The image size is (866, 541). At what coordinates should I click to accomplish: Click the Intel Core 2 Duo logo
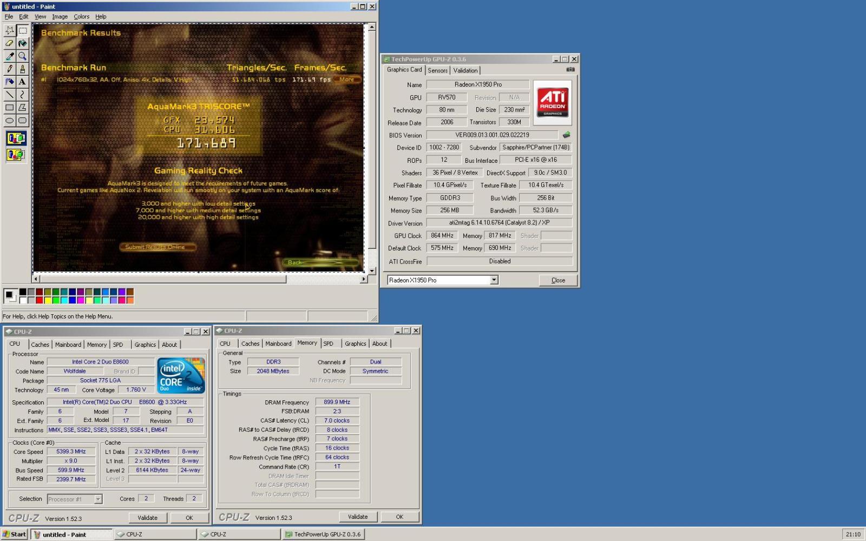click(x=181, y=375)
